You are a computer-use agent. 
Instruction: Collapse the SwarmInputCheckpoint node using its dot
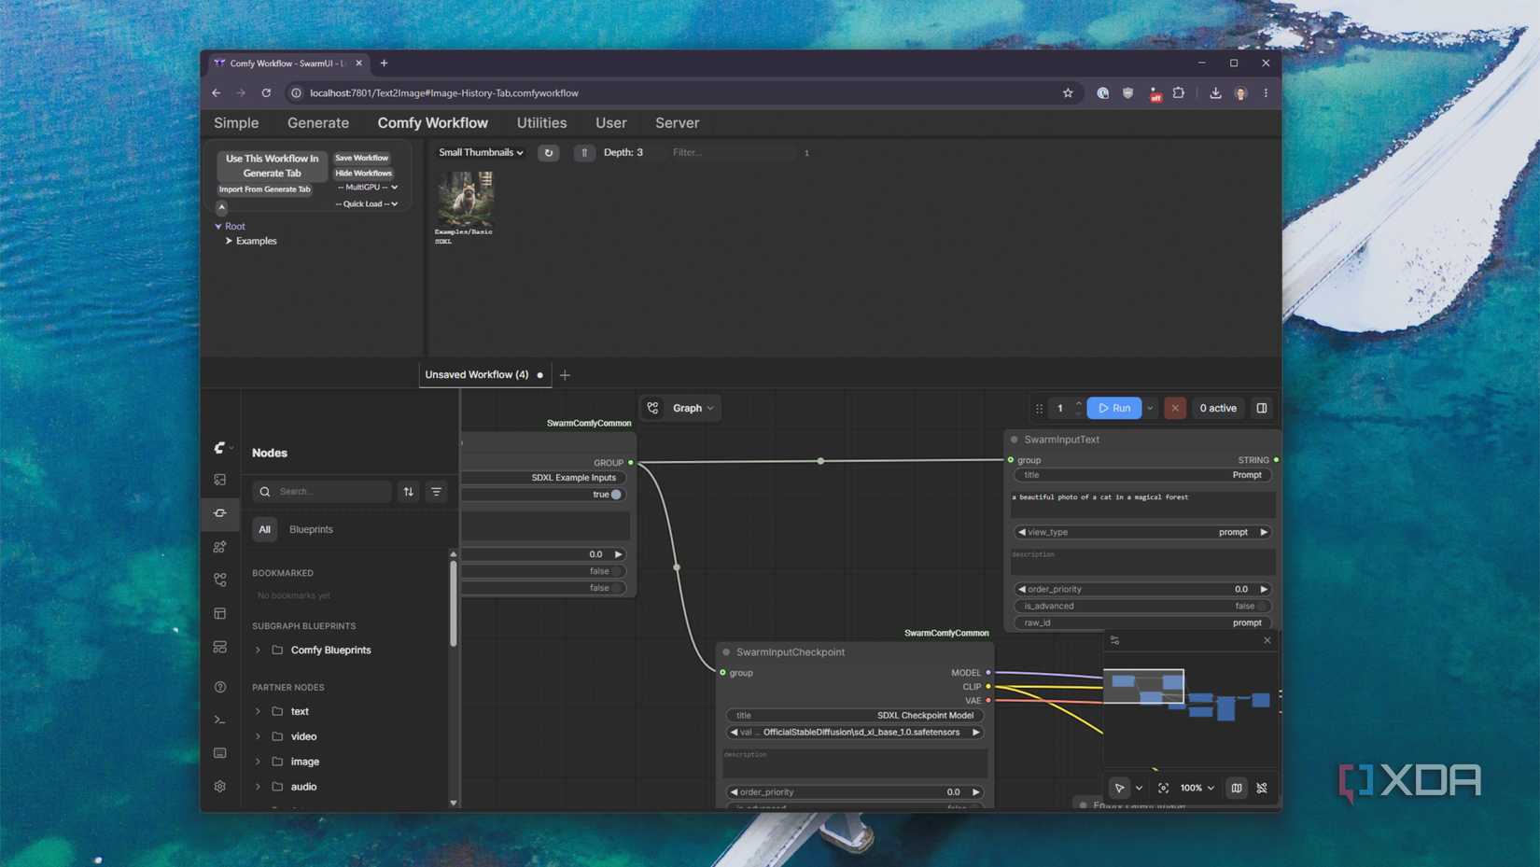pyautogui.click(x=726, y=652)
